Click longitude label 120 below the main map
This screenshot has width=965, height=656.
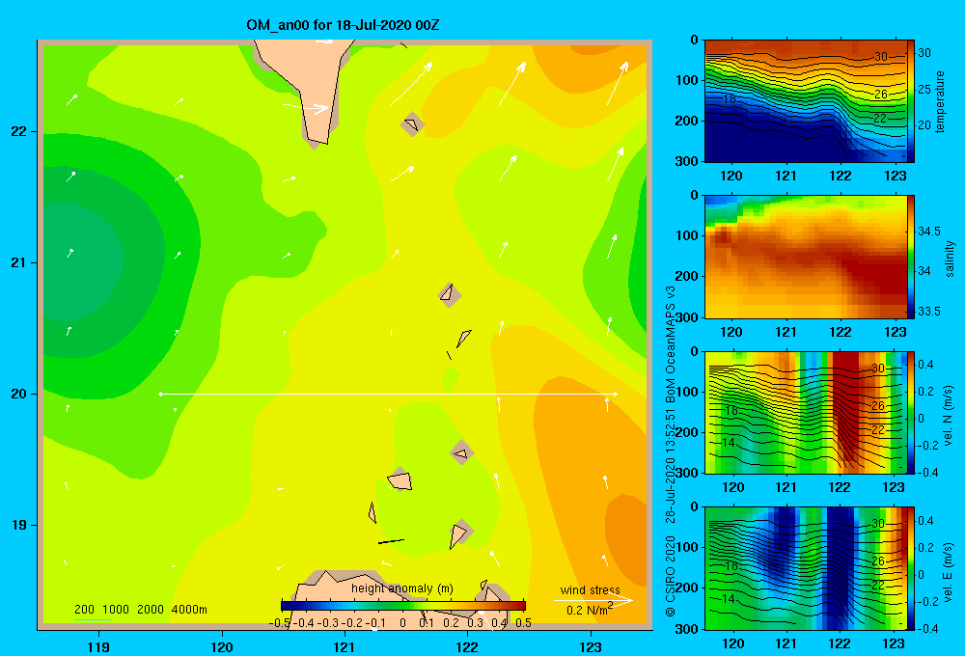(x=222, y=647)
